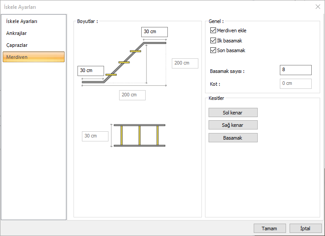This screenshot has height=236, width=325.
Task: Toggle the Merdiven ekle checkbox
Action: click(x=213, y=30)
